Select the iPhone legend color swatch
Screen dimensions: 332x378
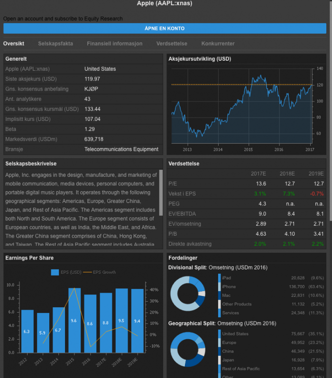click(220, 286)
